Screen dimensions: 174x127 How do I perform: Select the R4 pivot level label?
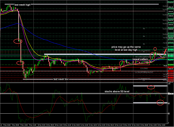(x=144, y=36)
